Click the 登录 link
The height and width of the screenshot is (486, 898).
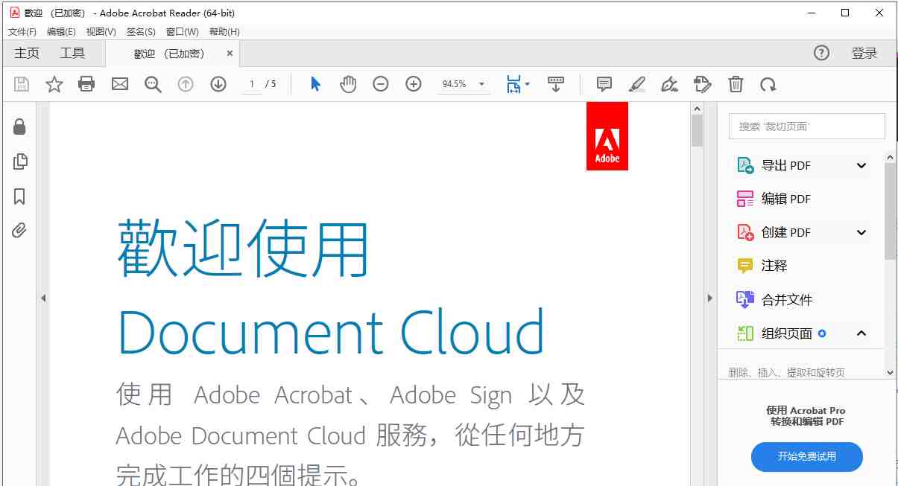[864, 53]
